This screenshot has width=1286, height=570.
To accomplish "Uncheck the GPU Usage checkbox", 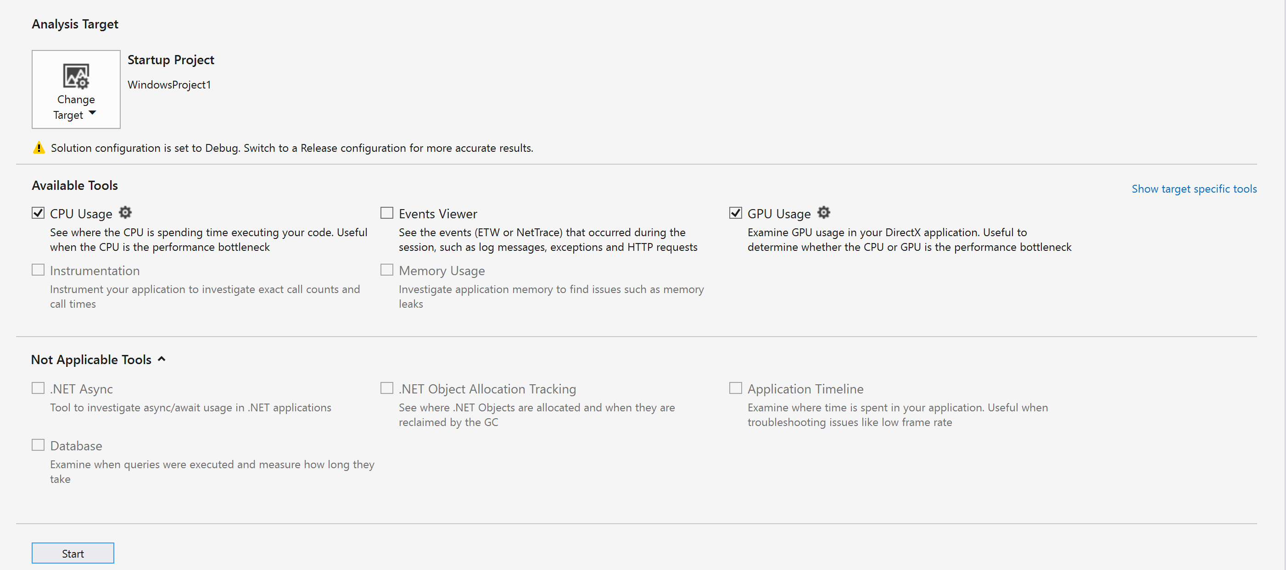I will point(735,213).
